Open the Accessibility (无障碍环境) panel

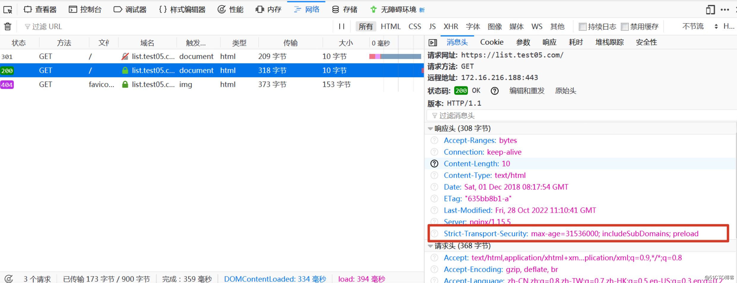[397, 10]
